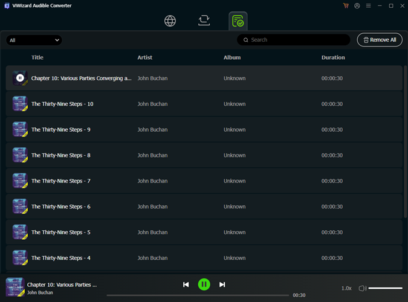
Task: Click John Buchan in the Chapter 10 row
Action: click(152, 79)
